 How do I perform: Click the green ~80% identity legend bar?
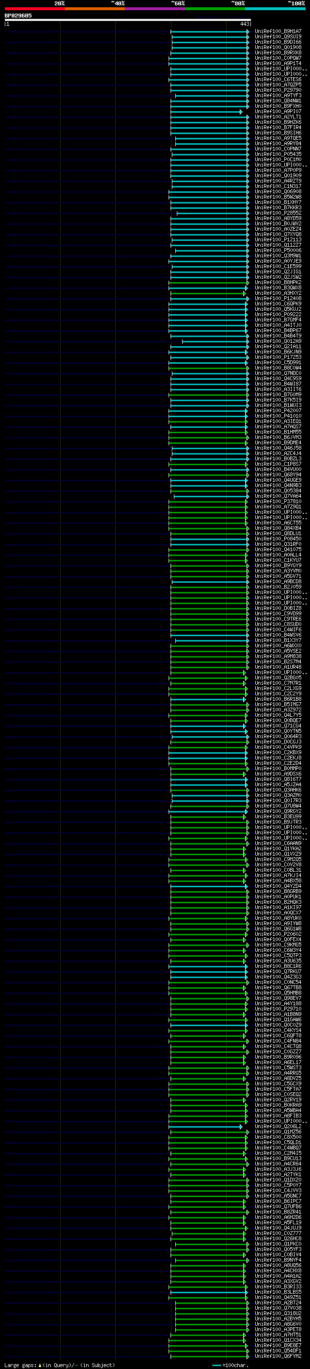[215, 9]
